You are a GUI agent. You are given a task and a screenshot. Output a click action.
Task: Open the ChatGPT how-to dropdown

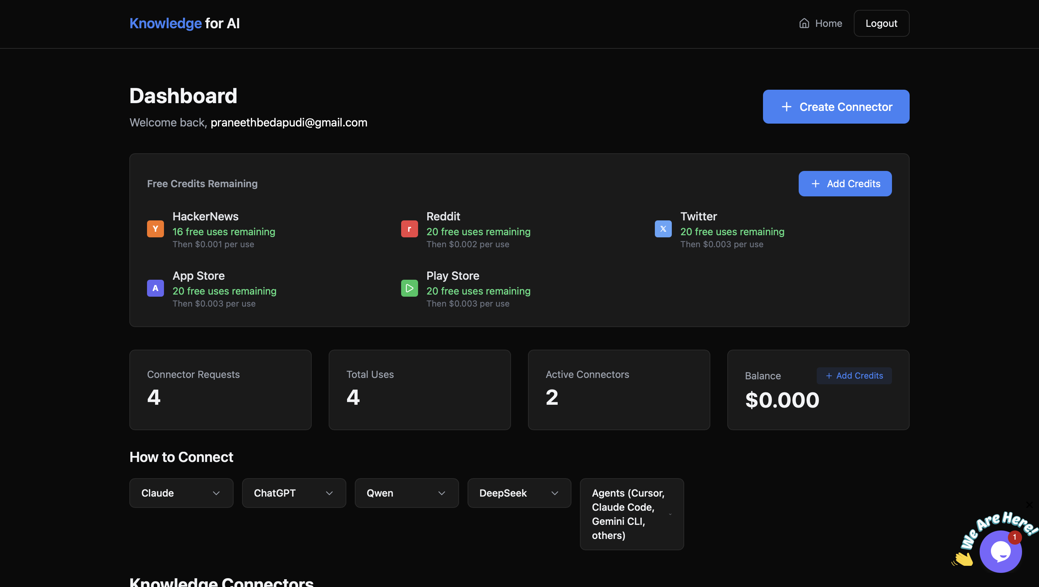click(x=294, y=493)
